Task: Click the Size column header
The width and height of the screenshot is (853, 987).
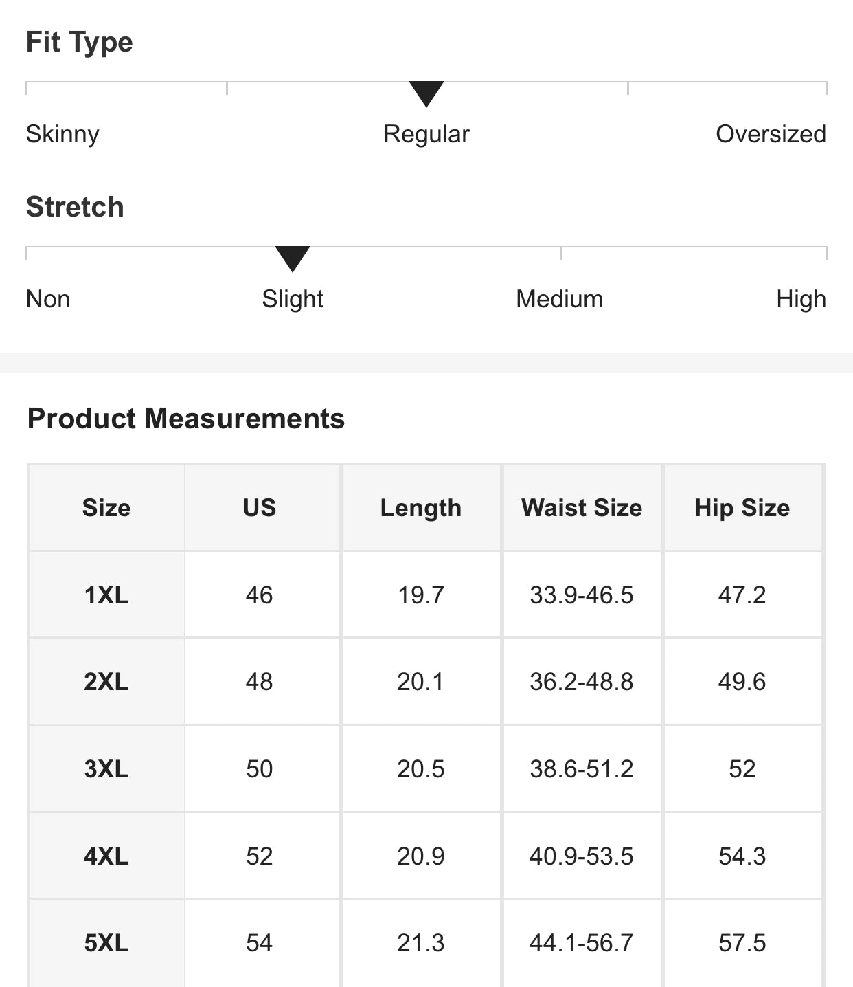Action: [106, 508]
